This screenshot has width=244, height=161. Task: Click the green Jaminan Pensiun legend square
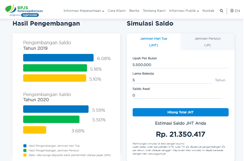[25, 150]
